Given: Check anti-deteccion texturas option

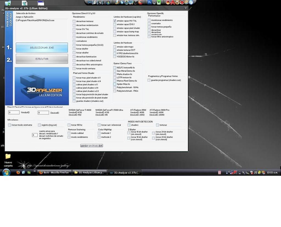Looking at the screenshot, I should 158,125.
